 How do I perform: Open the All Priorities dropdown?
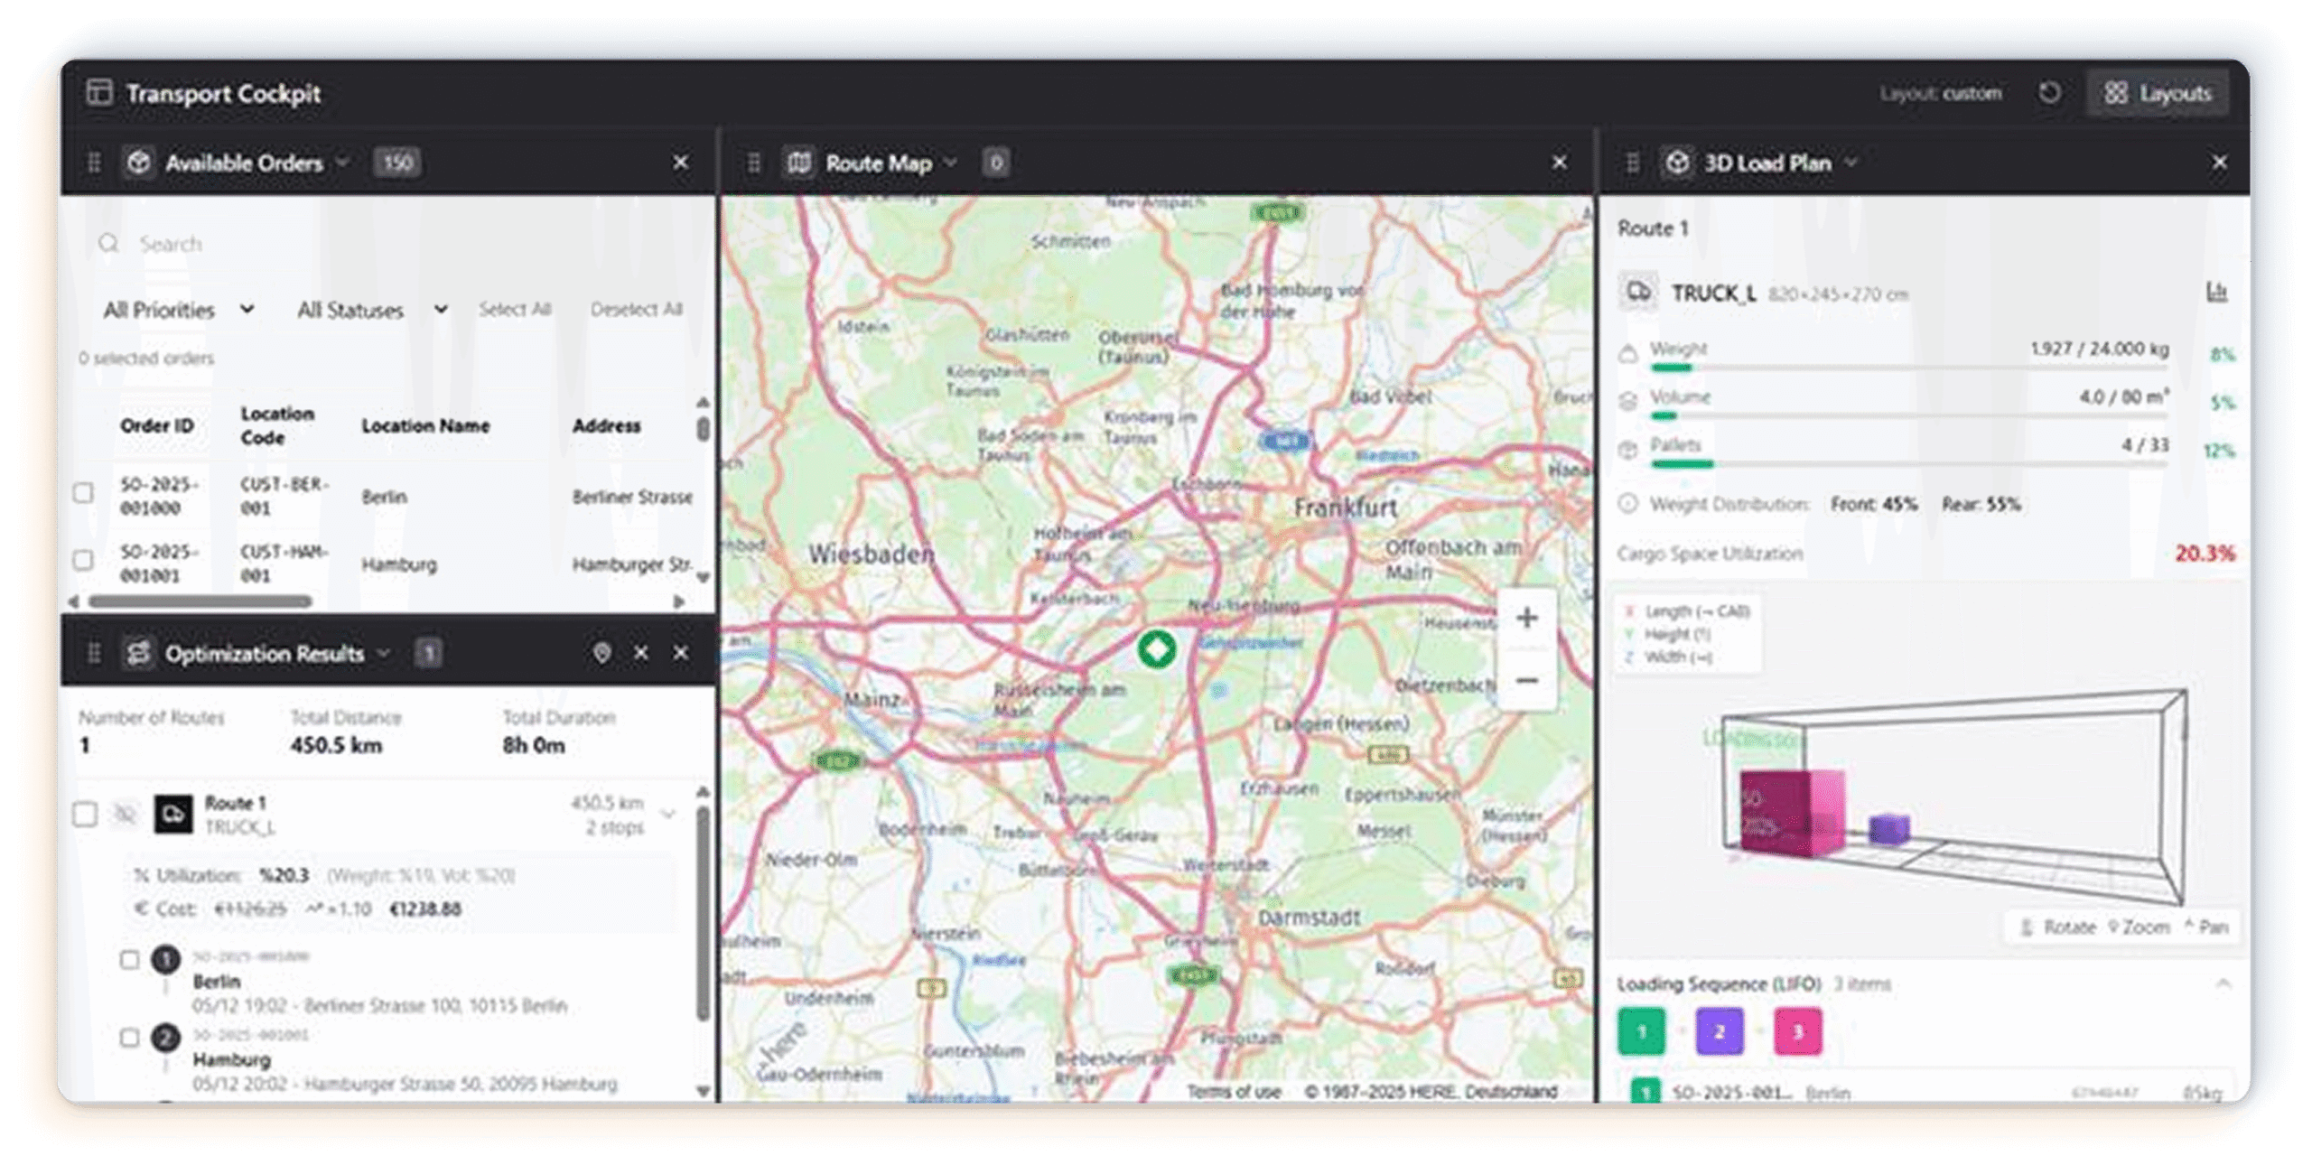178,310
